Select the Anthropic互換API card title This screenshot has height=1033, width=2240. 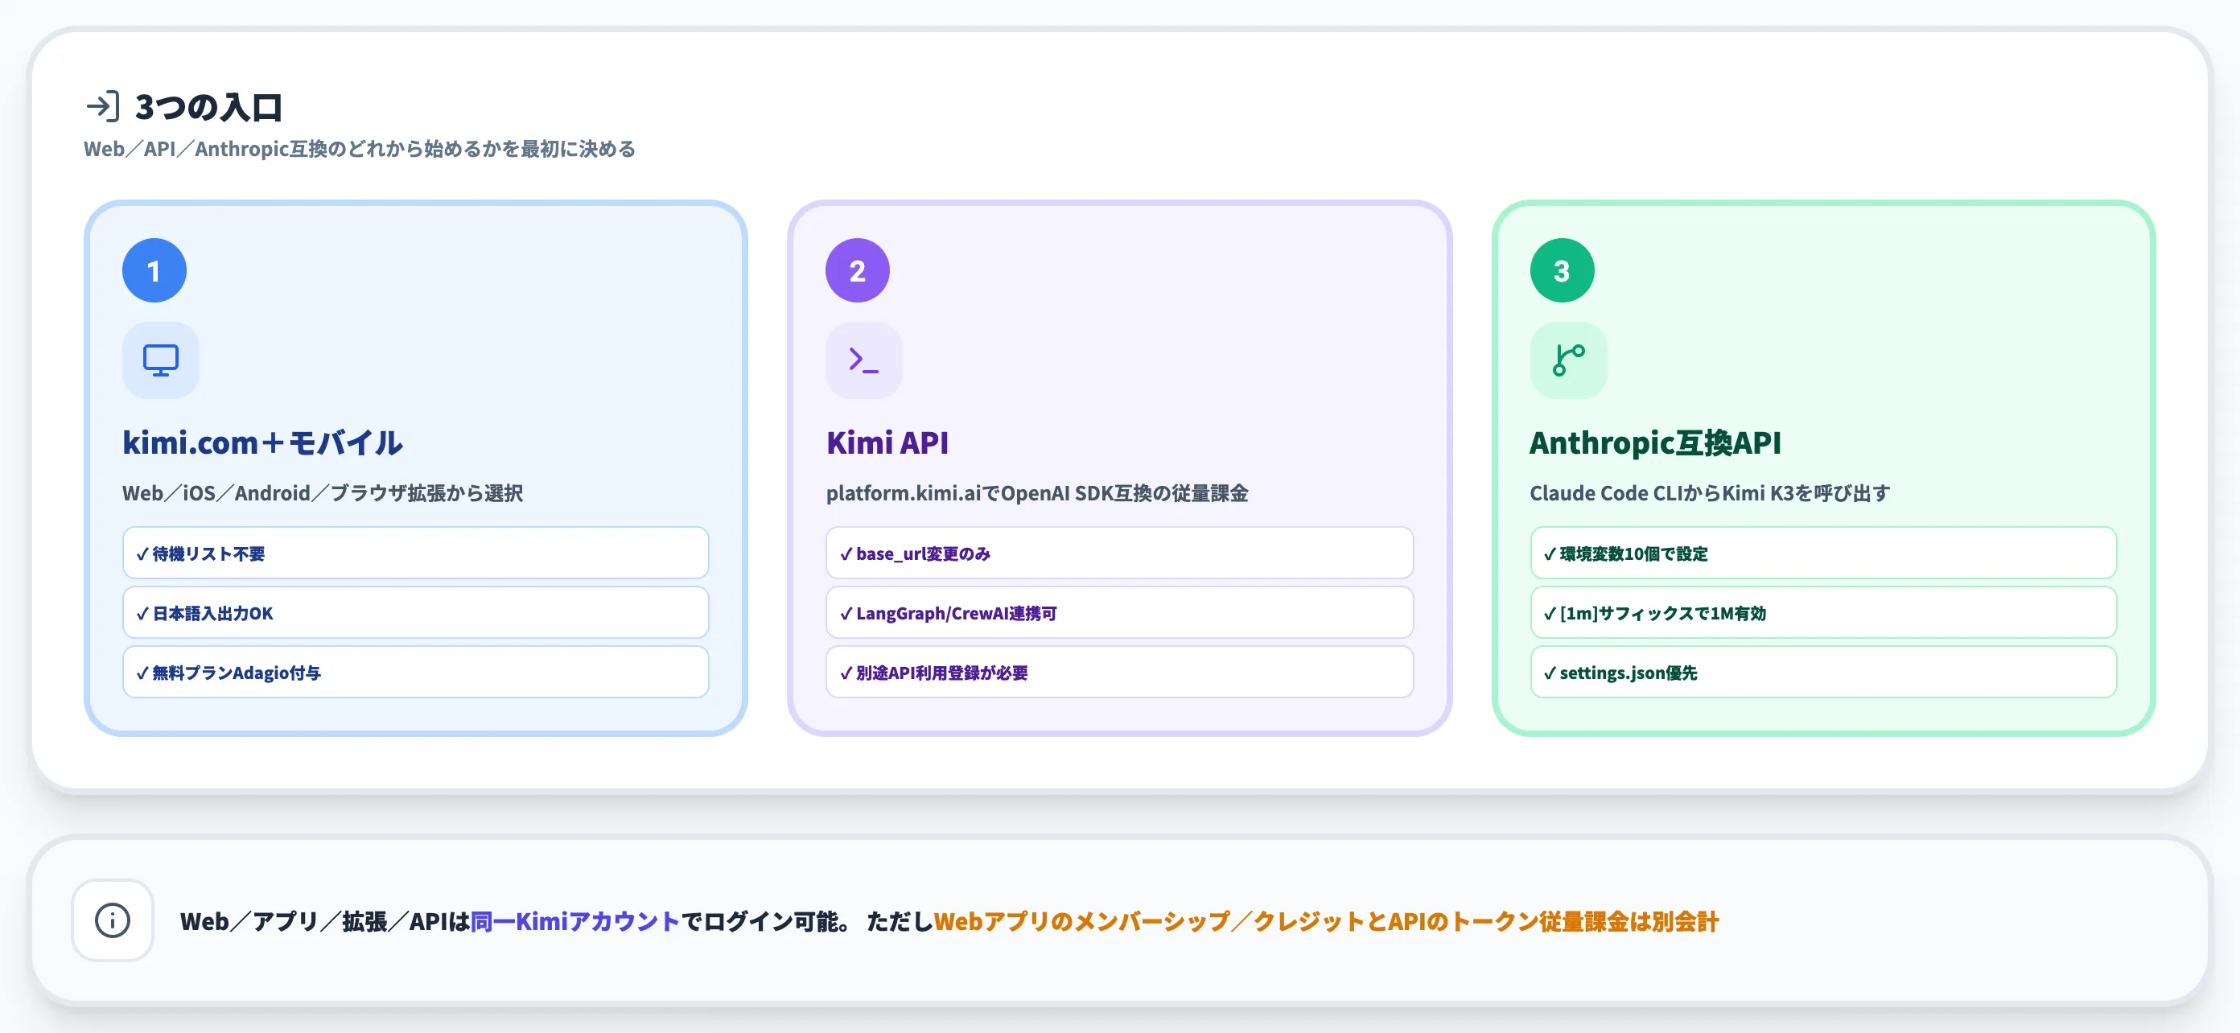click(x=1655, y=442)
